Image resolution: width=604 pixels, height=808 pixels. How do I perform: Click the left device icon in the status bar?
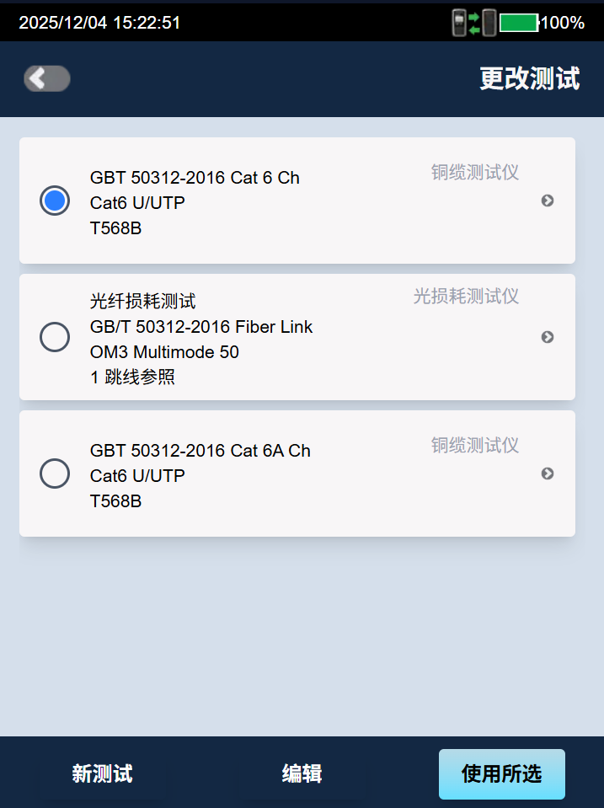(x=457, y=23)
